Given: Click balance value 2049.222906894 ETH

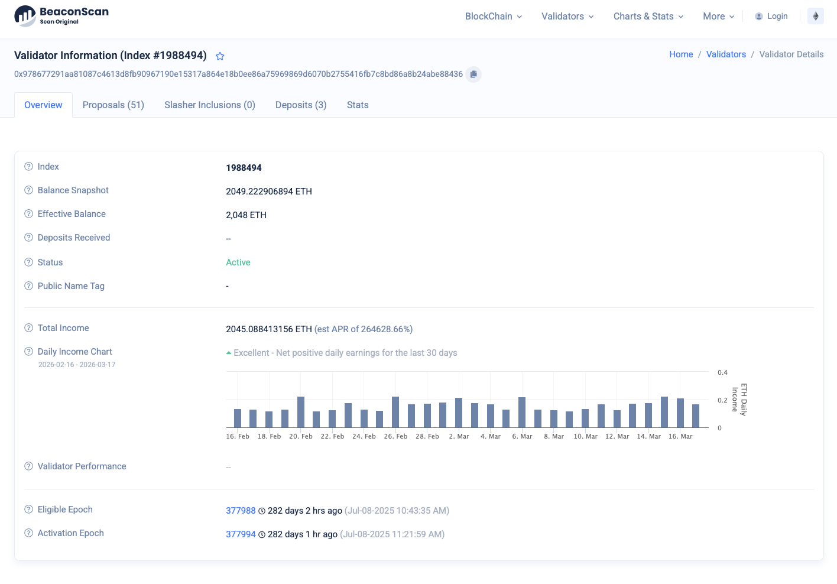Looking at the screenshot, I should pos(269,192).
